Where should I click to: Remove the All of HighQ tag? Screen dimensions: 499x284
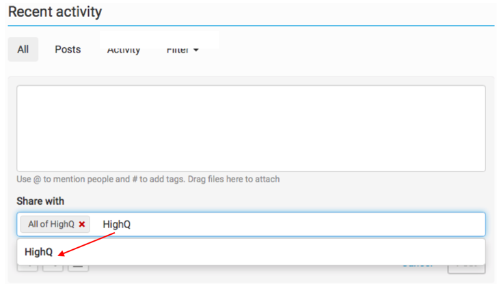[x=82, y=224]
